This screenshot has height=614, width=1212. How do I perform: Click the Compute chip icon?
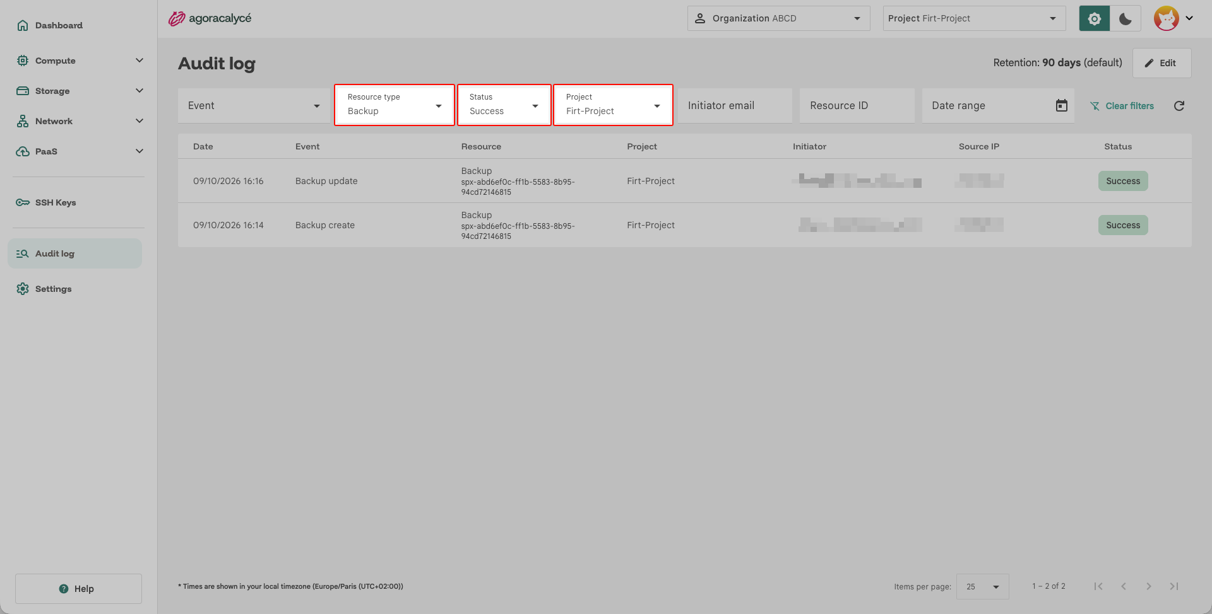pos(23,61)
